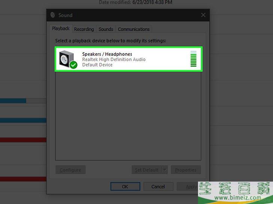Open the Recording tab

tap(84, 29)
